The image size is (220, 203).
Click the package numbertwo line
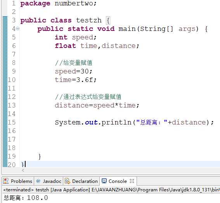pyautogui.click(x=59, y=3)
